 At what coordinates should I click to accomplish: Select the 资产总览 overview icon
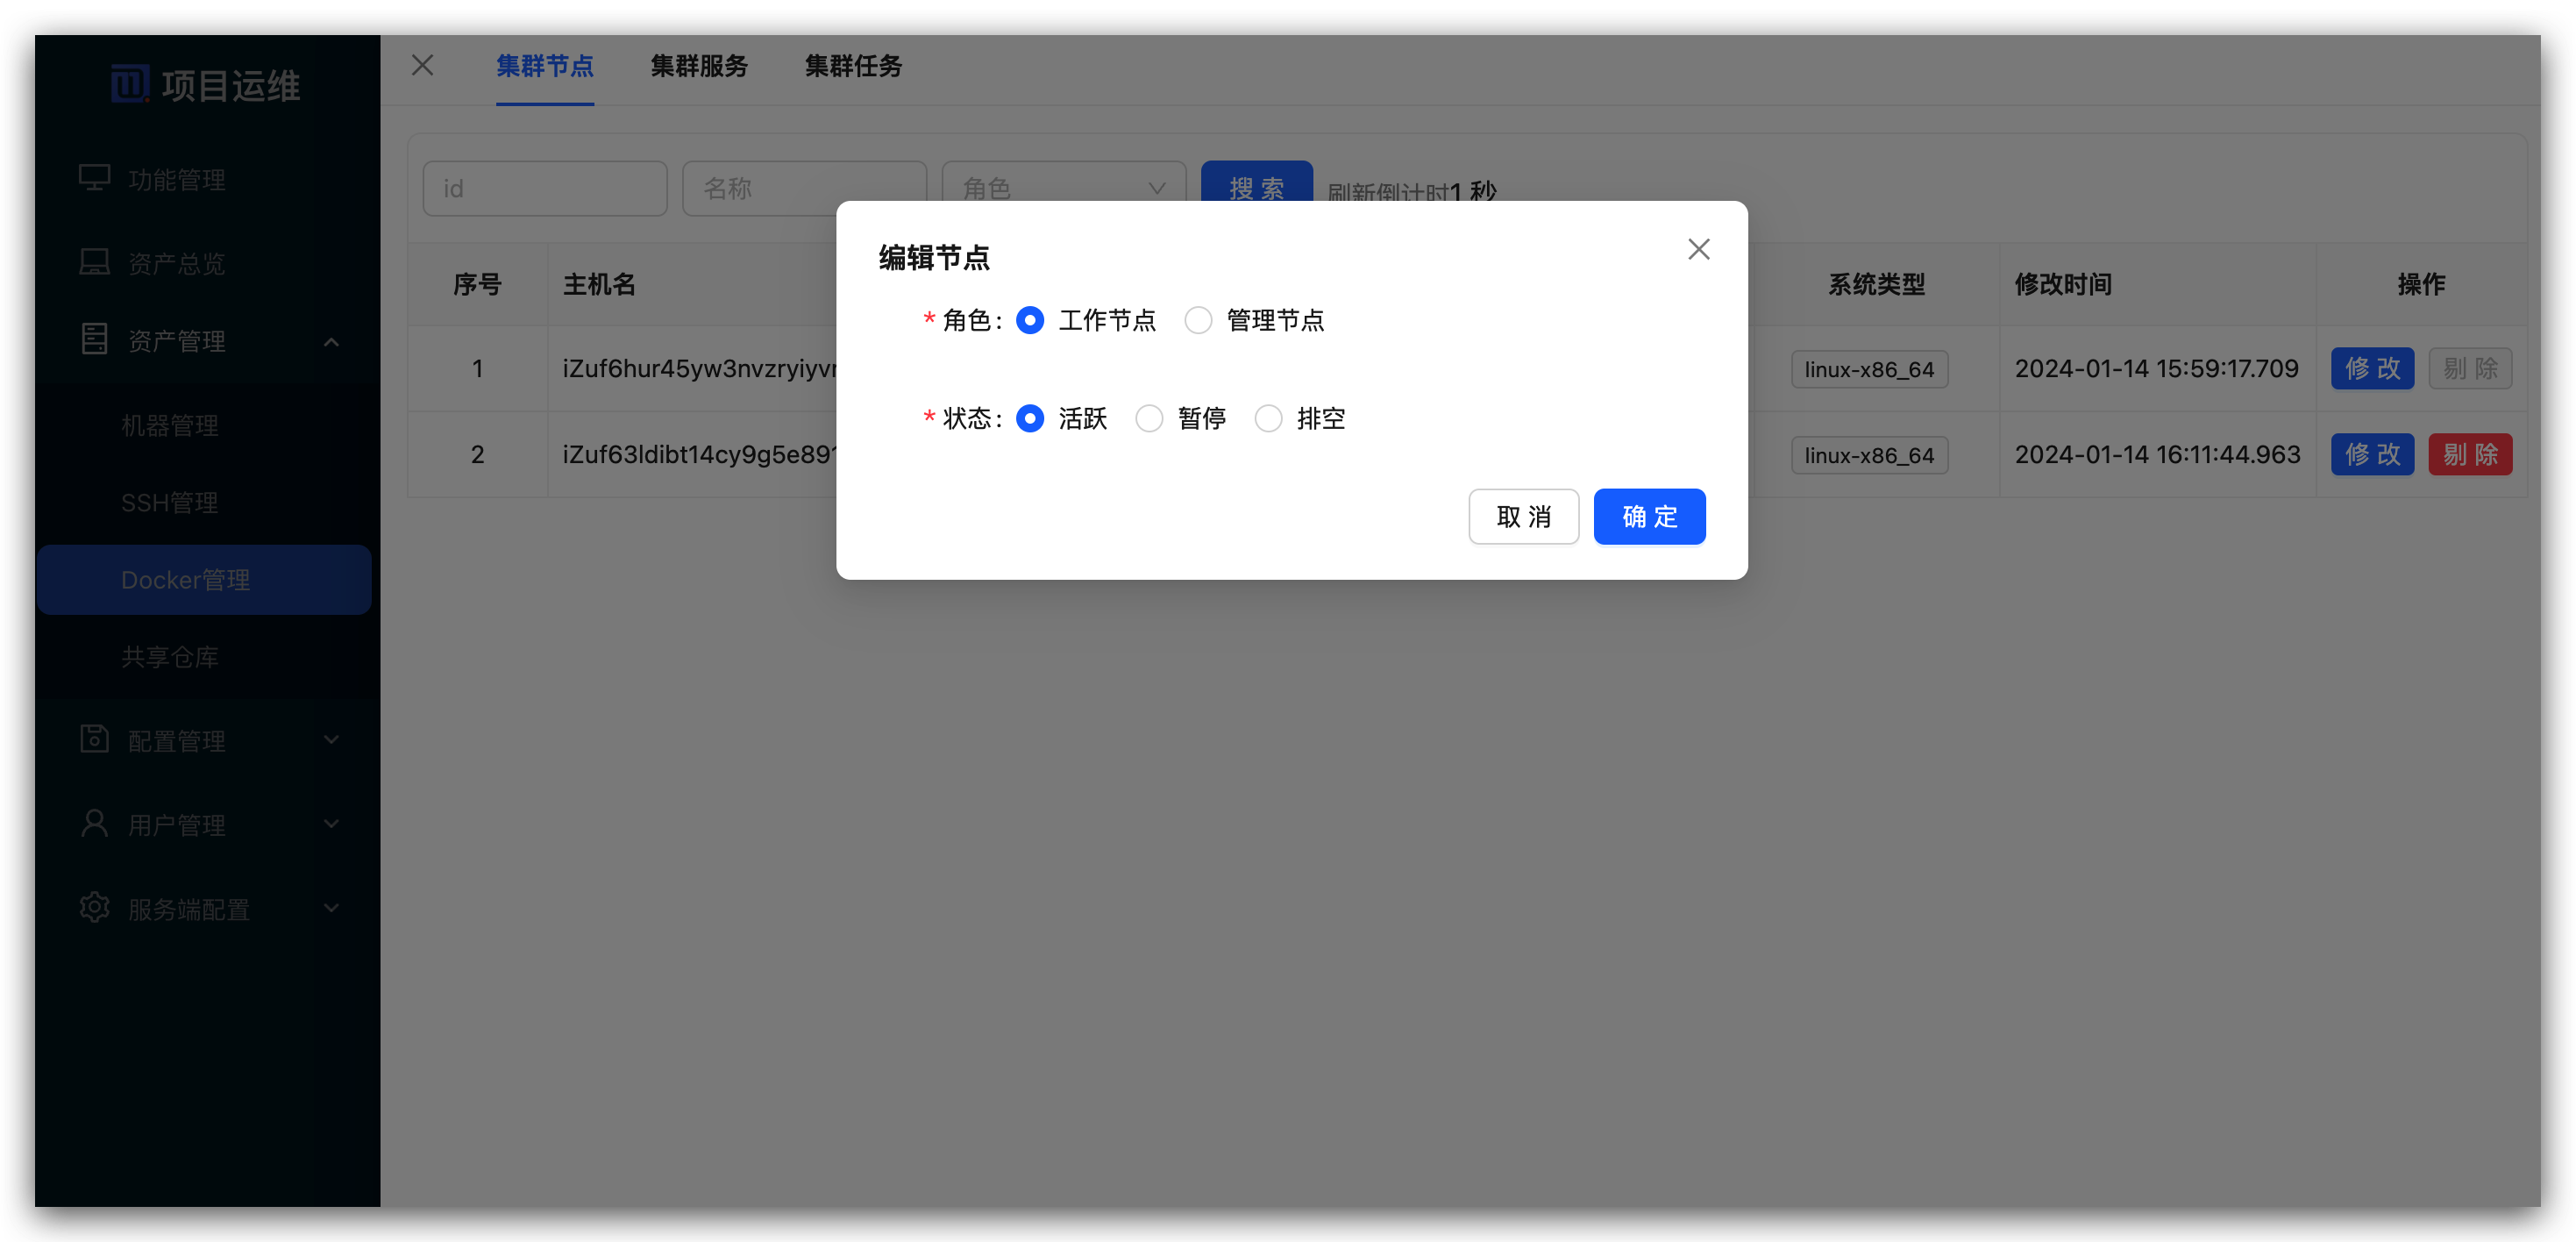pos(94,261)
